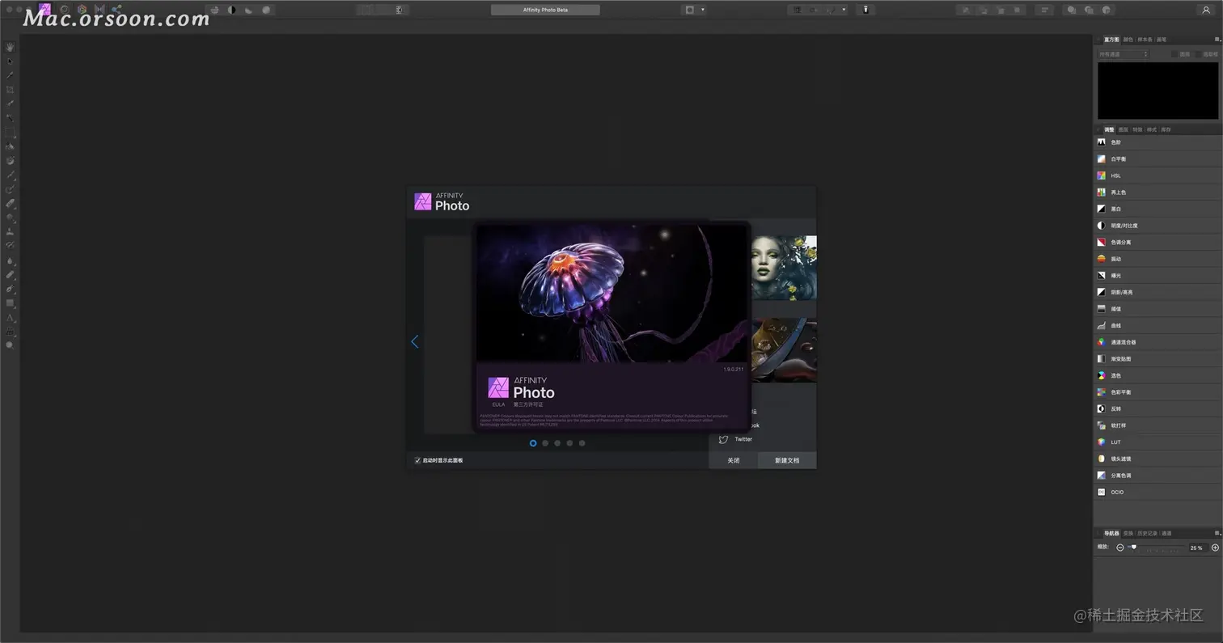Switch to the 特效 tab

click(x=1137, y=129)
